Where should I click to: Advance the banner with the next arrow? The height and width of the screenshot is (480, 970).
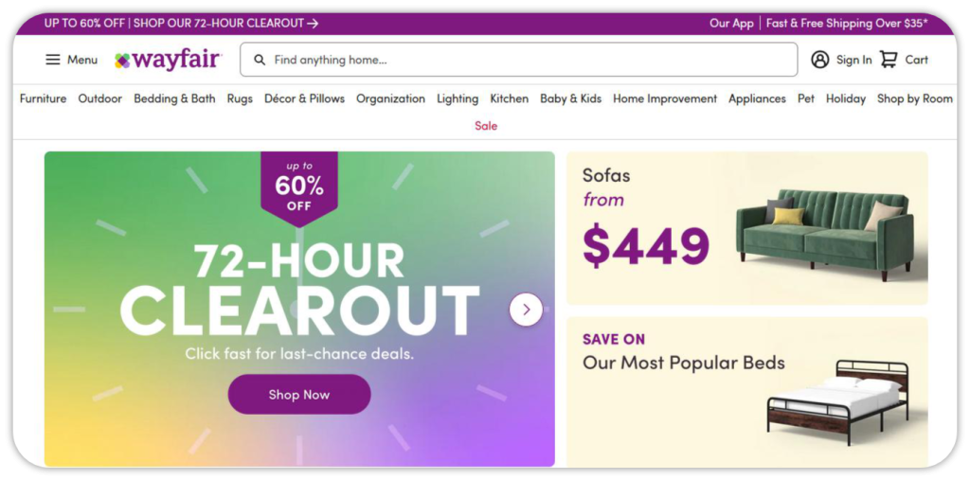point(526,310)
